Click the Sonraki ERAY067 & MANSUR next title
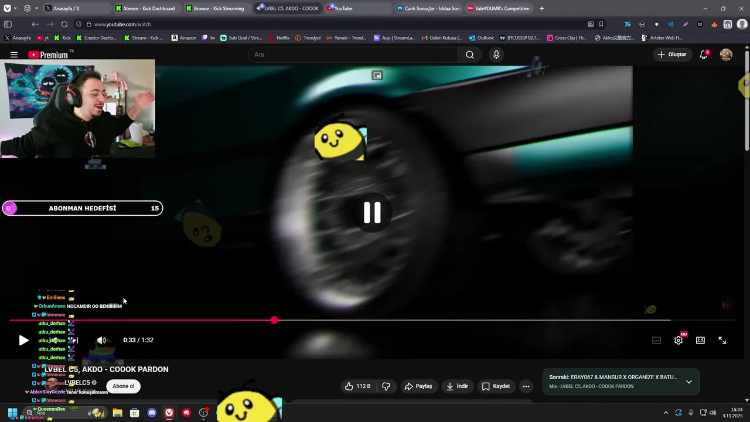750x422 pixels. (x=613, y=377)
